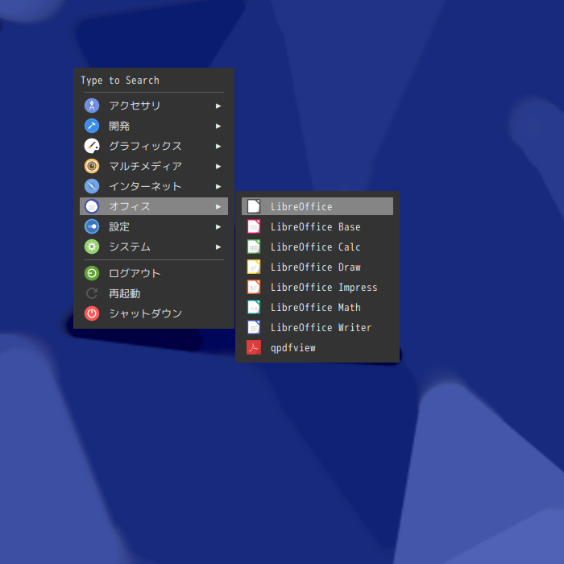The height and width of the screenshot is (564, 564).
Task: Click the Type to Search field
Action: 154,81
